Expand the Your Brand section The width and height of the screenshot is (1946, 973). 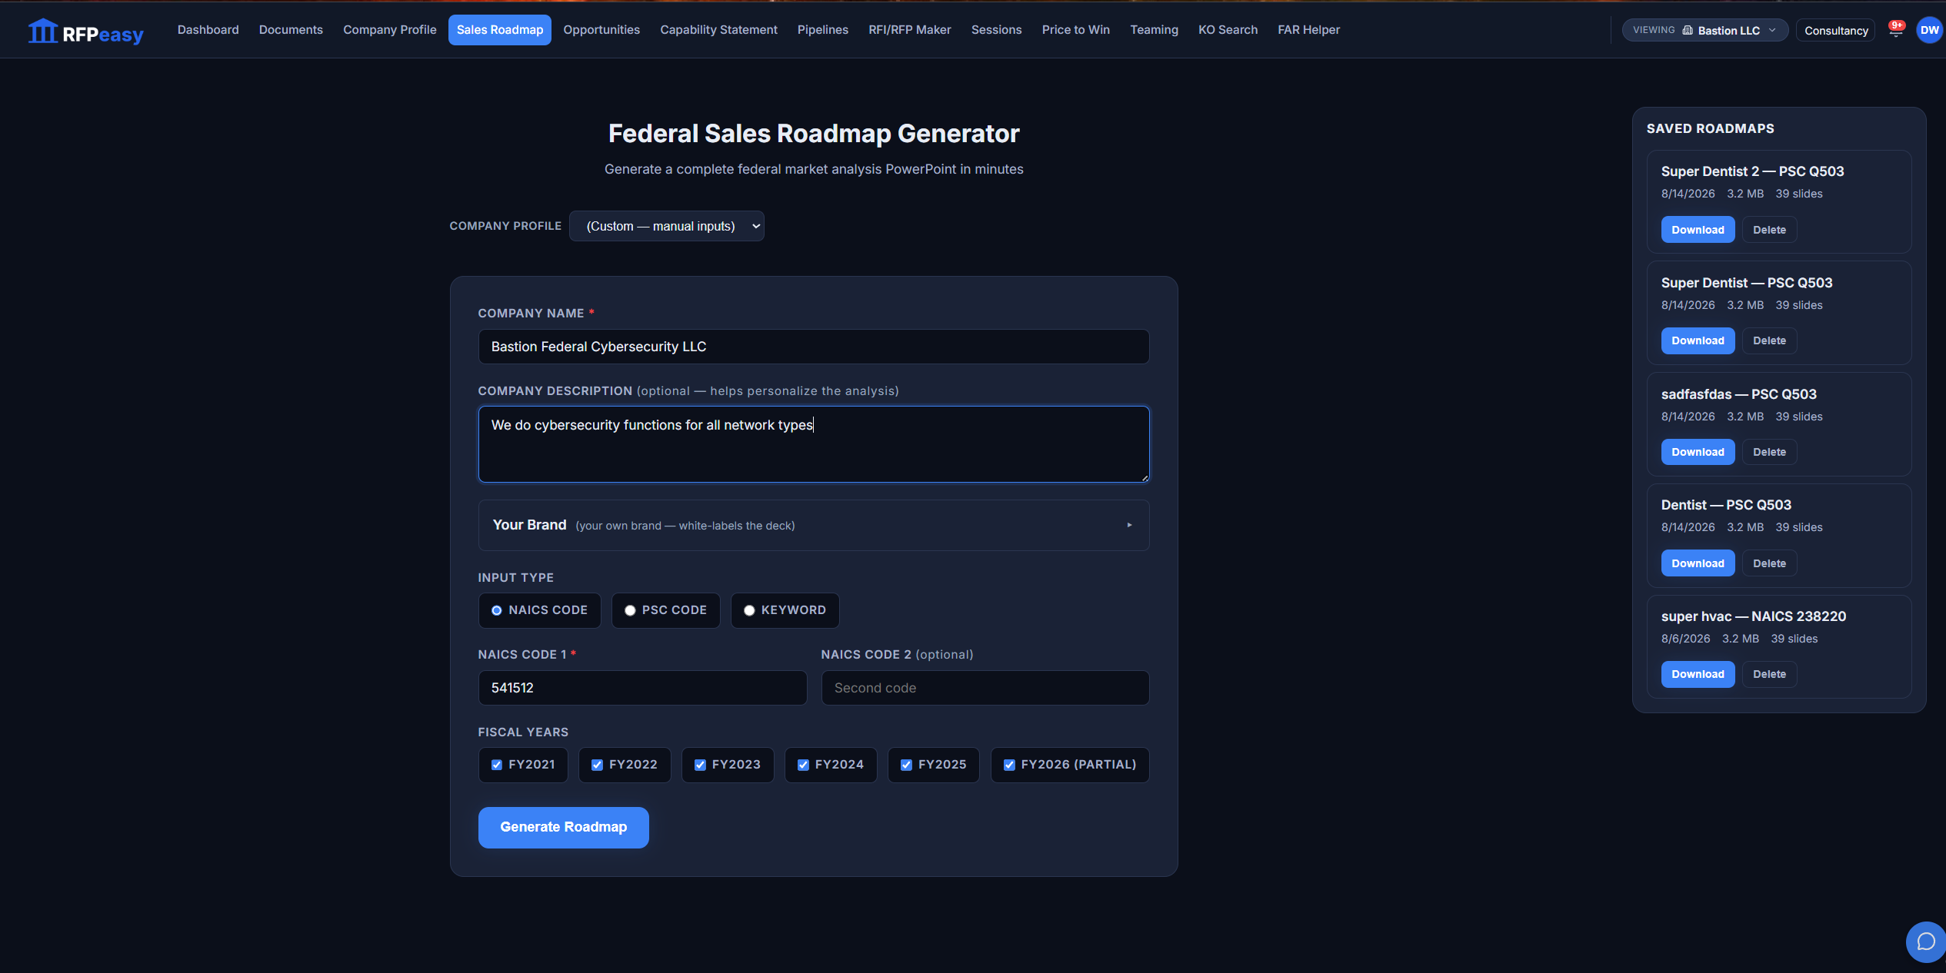(x=814, y=525)
